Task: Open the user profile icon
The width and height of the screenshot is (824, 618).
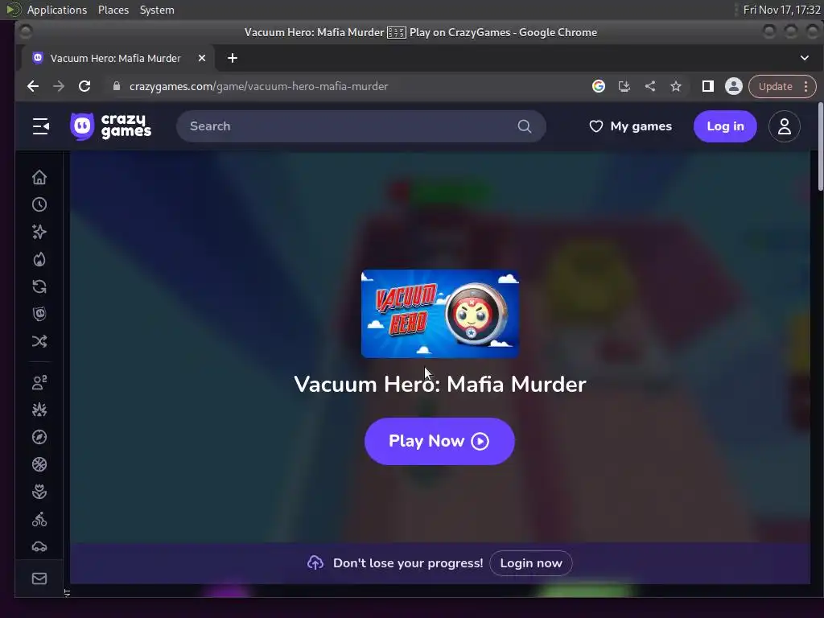Action: tap(784, 126)
